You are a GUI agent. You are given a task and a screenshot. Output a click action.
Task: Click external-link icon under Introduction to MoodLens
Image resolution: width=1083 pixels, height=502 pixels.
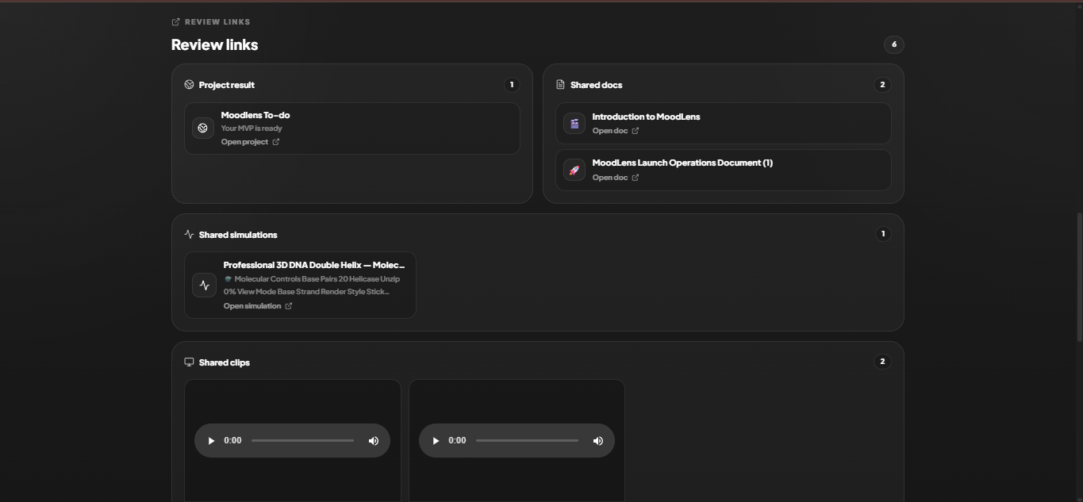(636, 131)
